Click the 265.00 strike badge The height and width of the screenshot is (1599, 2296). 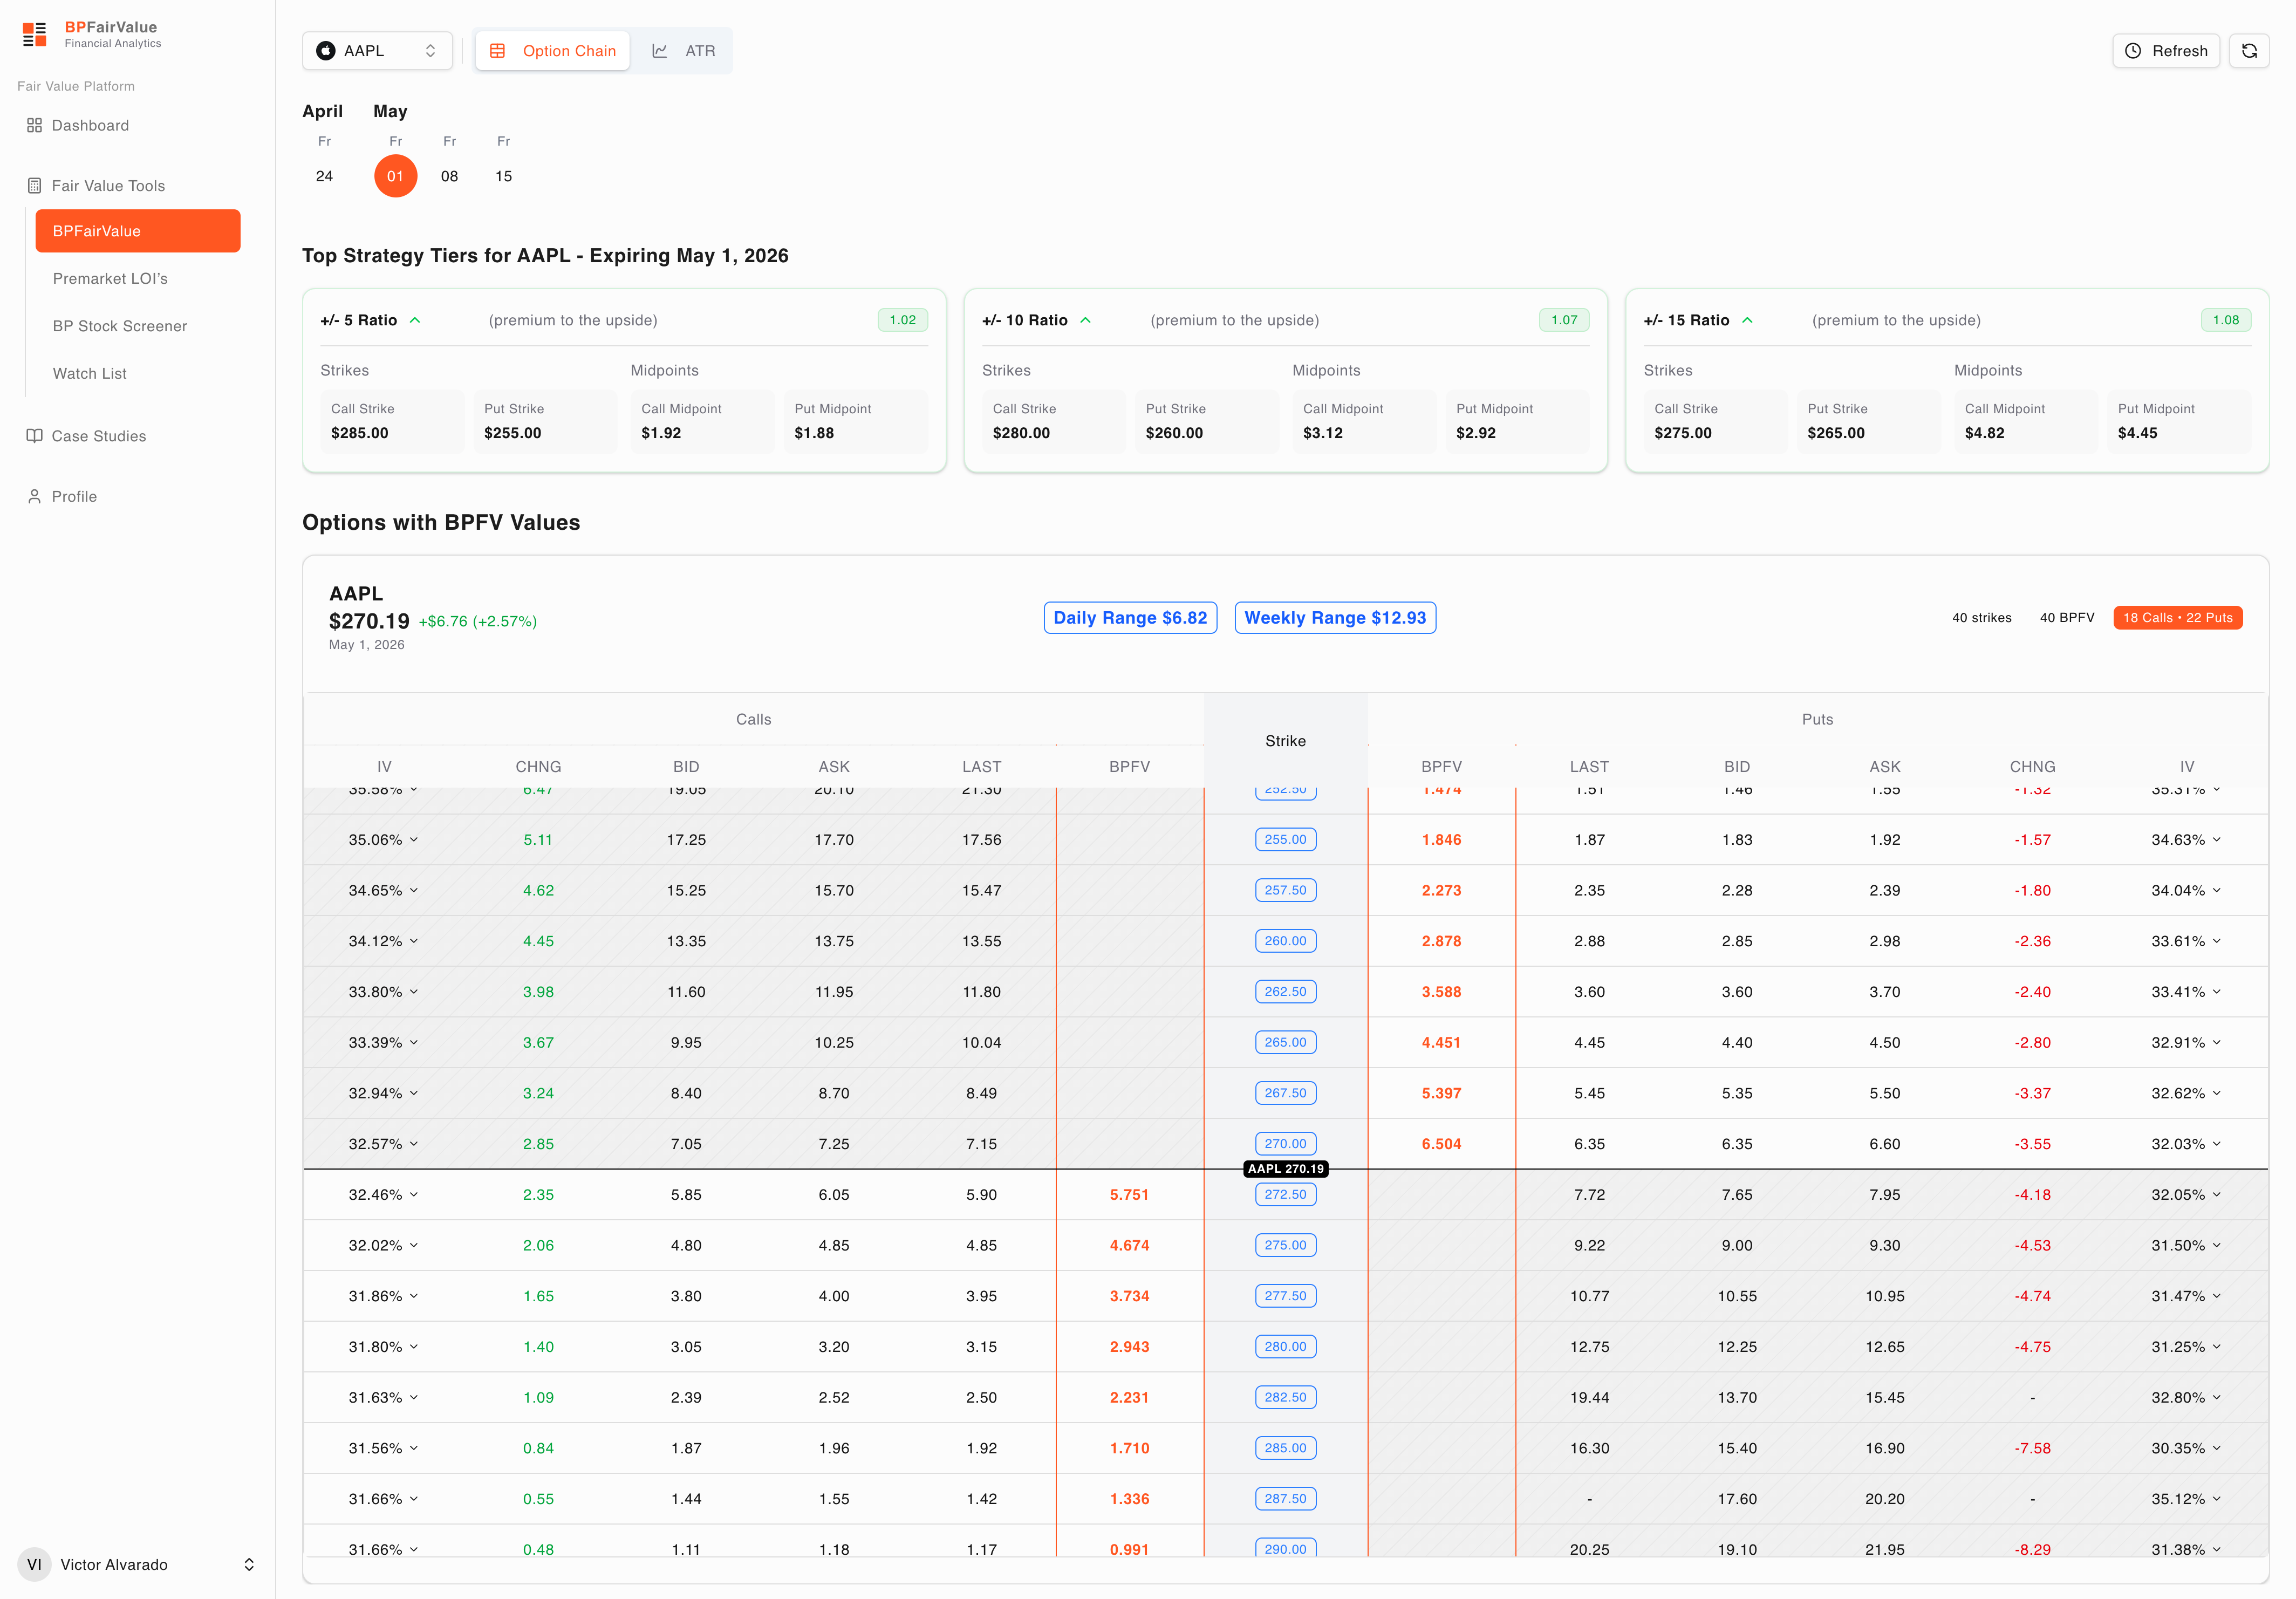(x=1285, y=1043)
